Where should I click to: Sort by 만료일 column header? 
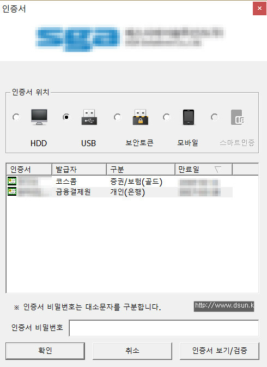pos(204,169)
